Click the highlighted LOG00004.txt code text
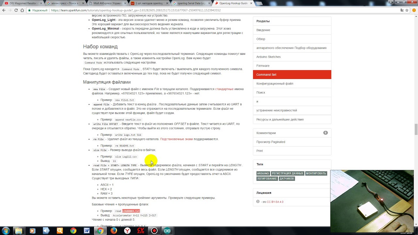Screen dimensions: 418x235 click(131, 211)
